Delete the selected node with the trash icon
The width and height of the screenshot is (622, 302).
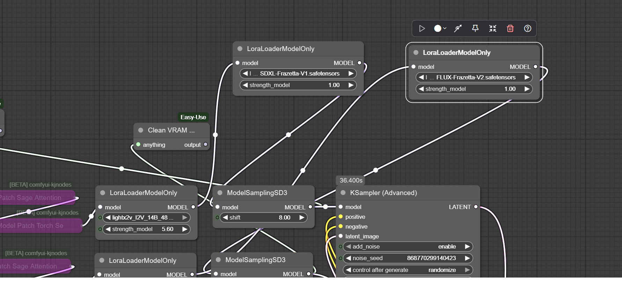point(510,28)
